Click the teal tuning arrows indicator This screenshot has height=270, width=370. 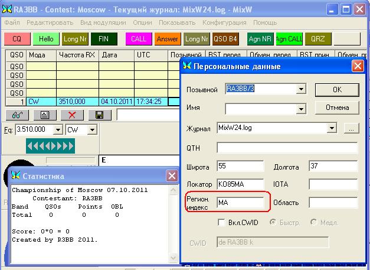50,145
